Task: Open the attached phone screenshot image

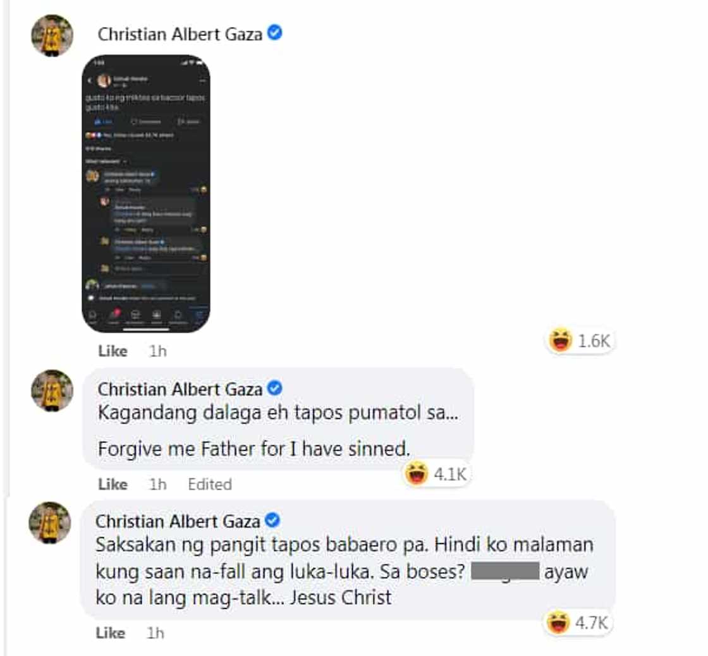Action: pyautogui.click(x=146, y=193)
